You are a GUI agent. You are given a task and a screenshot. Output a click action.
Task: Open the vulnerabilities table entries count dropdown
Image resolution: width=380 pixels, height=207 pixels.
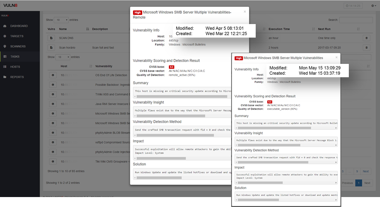click(63, 57)
